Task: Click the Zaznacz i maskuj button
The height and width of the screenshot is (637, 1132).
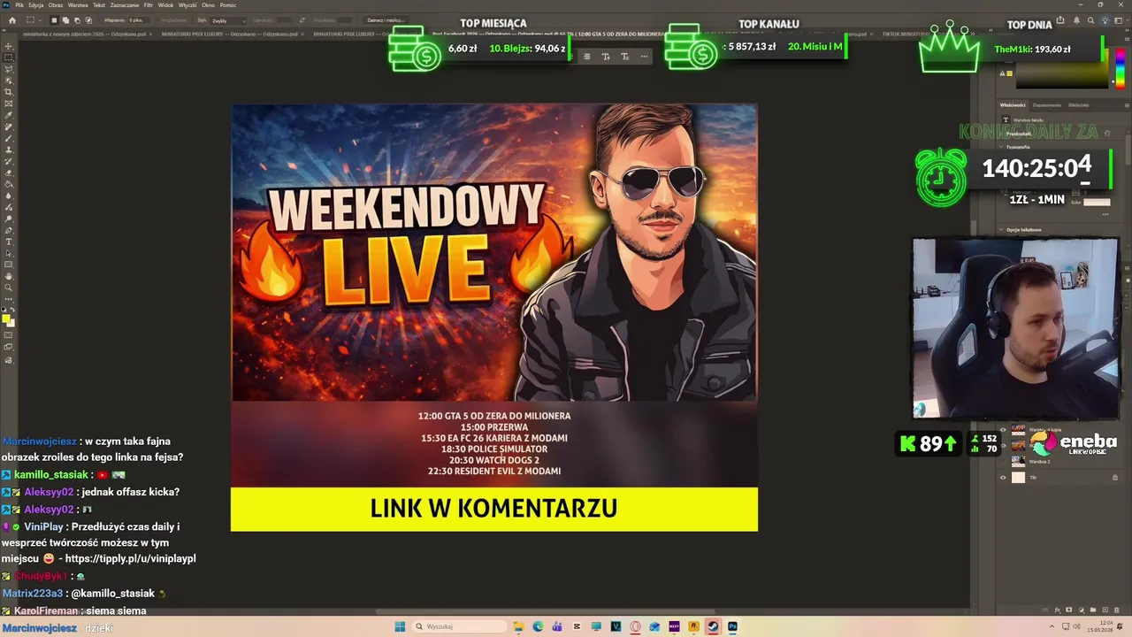Action: [x=386, y=20]
